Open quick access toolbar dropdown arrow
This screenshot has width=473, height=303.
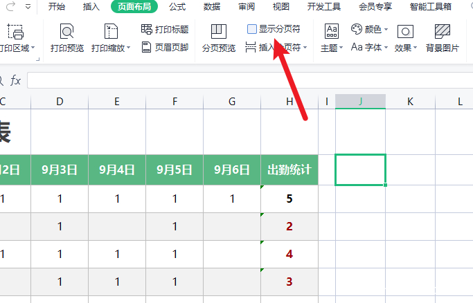pyautogui.click(x=28, y=6)
